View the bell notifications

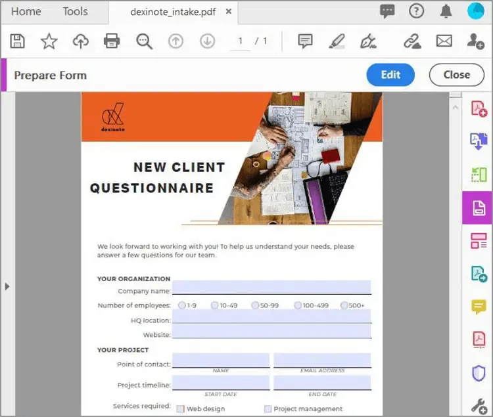(x=446, y=12)
